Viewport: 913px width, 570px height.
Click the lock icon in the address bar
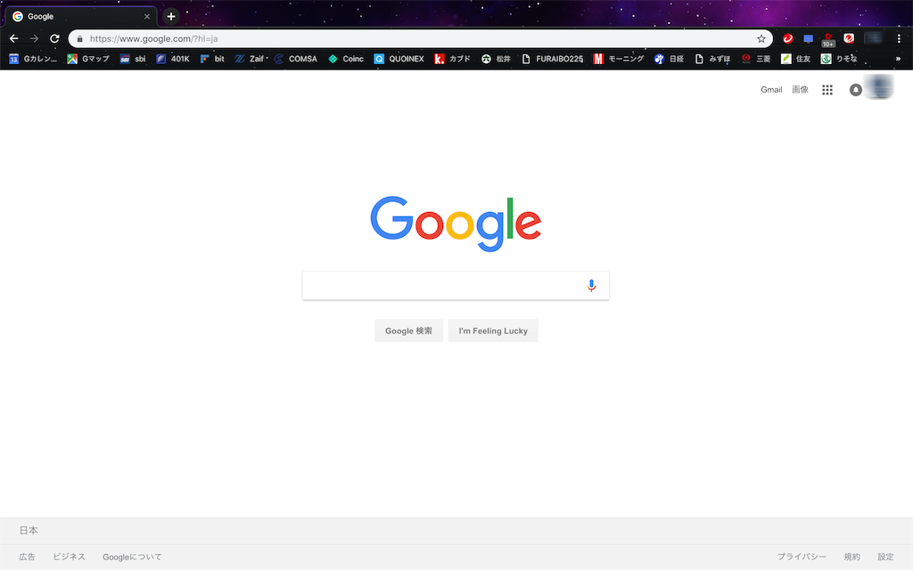coord(79,39)
